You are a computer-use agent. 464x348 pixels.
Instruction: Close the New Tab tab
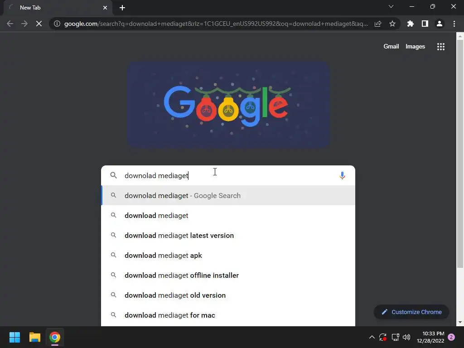pyautogui.click(x=105, y=8)
